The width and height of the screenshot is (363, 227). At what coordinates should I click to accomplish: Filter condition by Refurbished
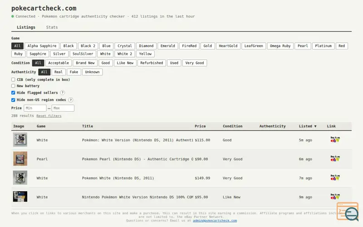pyautogui.click(x=152, y=63)
